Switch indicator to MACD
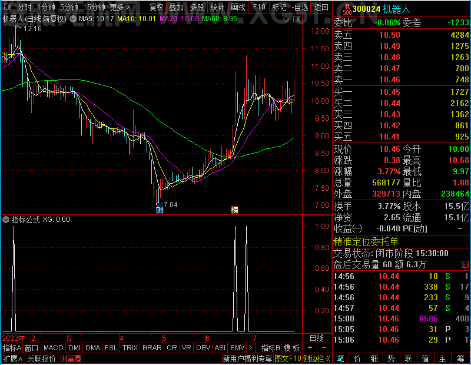Screen dimensions: 471x365 click(x=53, y=348)
